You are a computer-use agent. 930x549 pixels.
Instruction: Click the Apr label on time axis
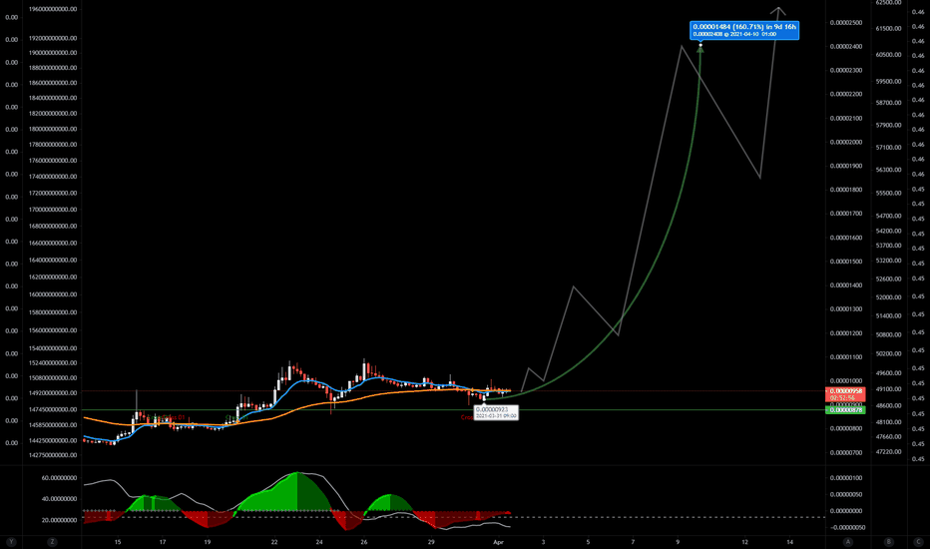tap(498, 542)
